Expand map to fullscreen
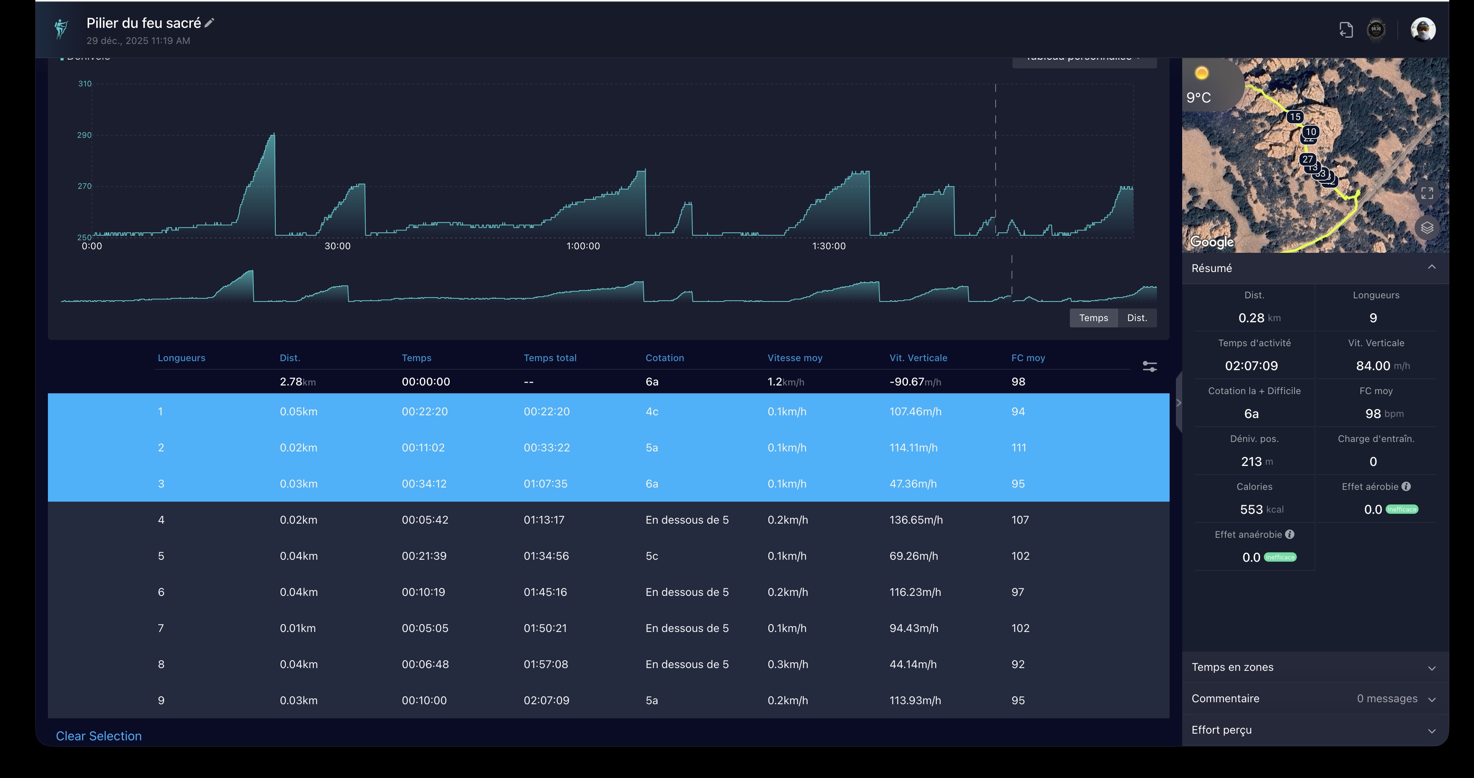 (x=1427, y=194)
